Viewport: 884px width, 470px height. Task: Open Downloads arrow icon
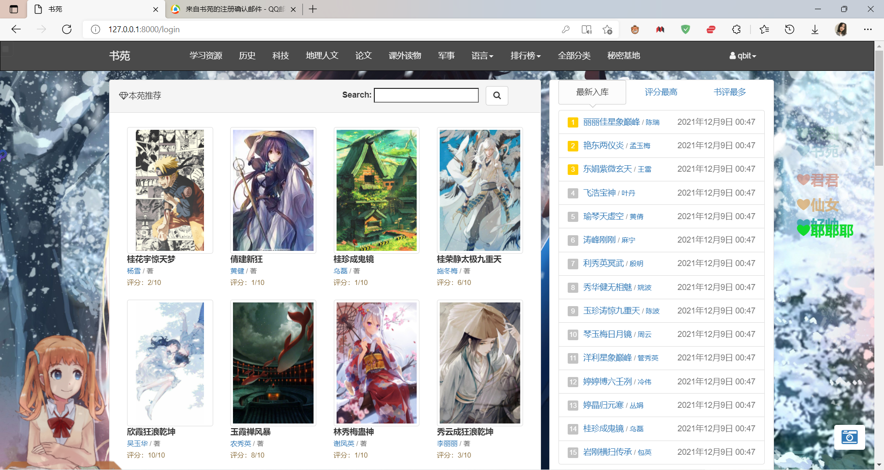pos(815,29)
